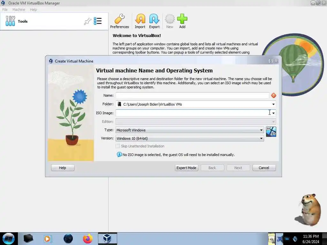Image resolution: width=327 pixels, height=245 pixels.
Task: Click the 'Welcome to VirtualBox!' heading
Action: pos(137,35)
